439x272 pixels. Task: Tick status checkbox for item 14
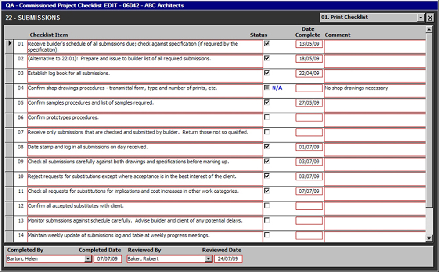pyautogui.click(x=267, y=235)
